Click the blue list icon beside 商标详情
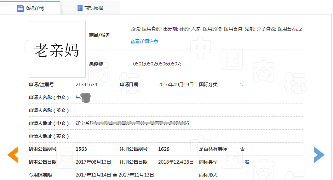333x180 pixels. coord(20,9)
